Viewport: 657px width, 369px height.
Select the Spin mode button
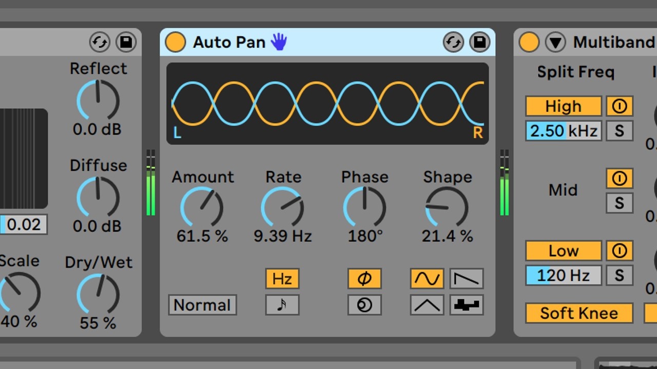click(x=364, y=305)
